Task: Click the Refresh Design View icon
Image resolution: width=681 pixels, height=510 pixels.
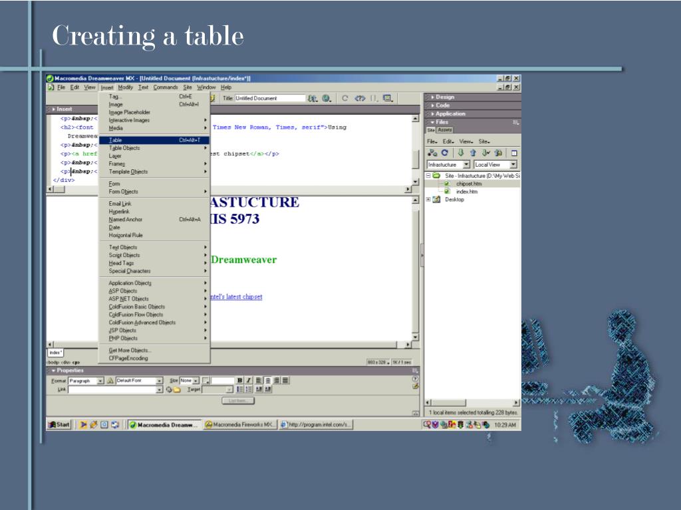Action: coord(345,98)
